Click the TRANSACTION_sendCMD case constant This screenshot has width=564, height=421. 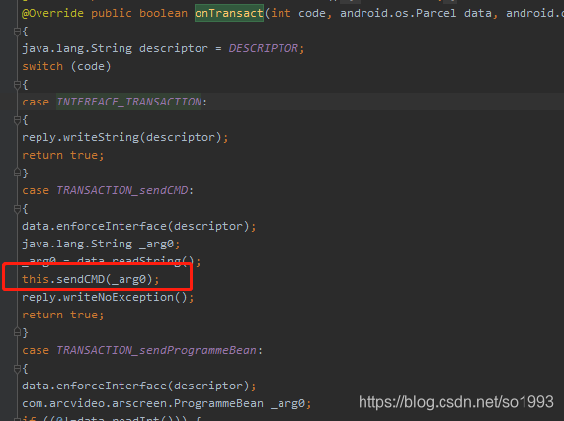click(122, 190)
